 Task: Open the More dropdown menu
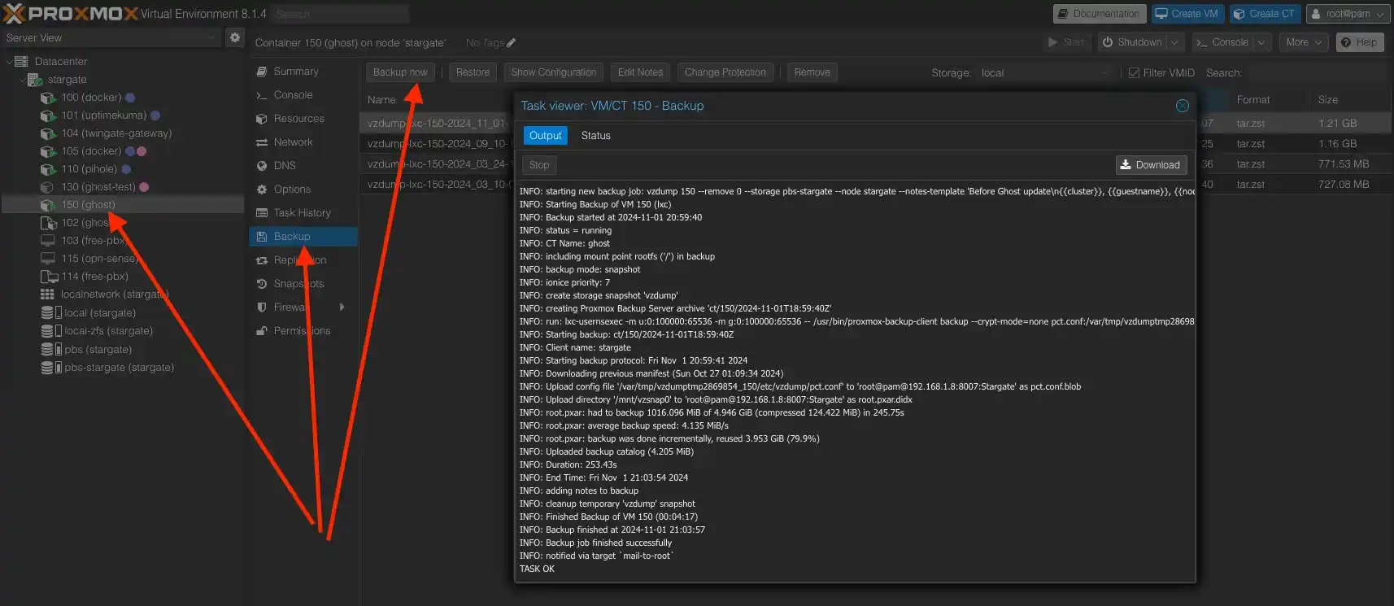click(1304, 42)
